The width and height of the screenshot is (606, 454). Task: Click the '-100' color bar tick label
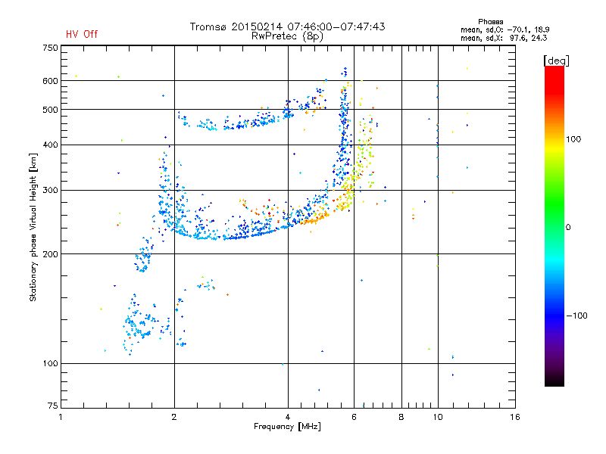click(576, 316)
